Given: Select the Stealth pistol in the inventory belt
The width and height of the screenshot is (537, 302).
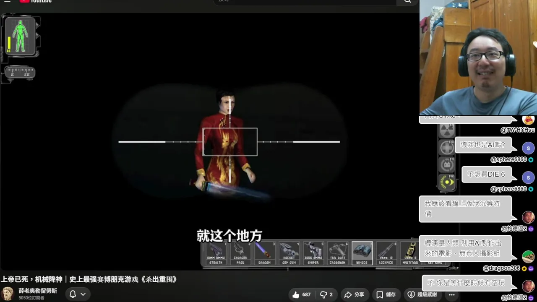Looking at the screenshot, I should (216, 253).
